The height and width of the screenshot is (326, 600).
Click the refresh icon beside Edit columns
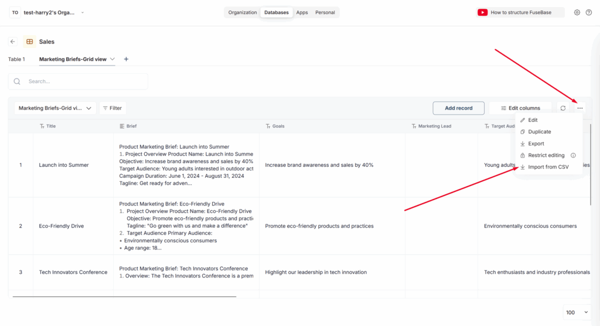tap(563, 108)
